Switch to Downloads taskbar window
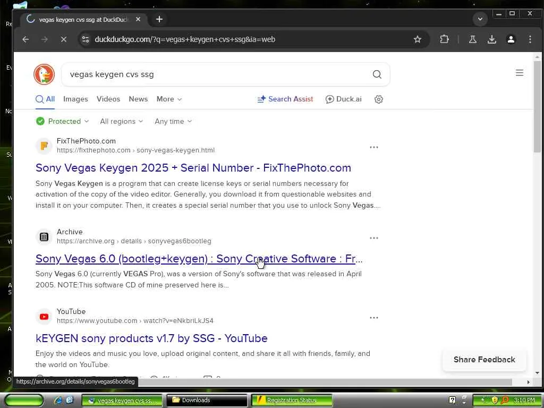Image resolution: width=544 pixels, height=408 pixels. click(x=207, y=401)
